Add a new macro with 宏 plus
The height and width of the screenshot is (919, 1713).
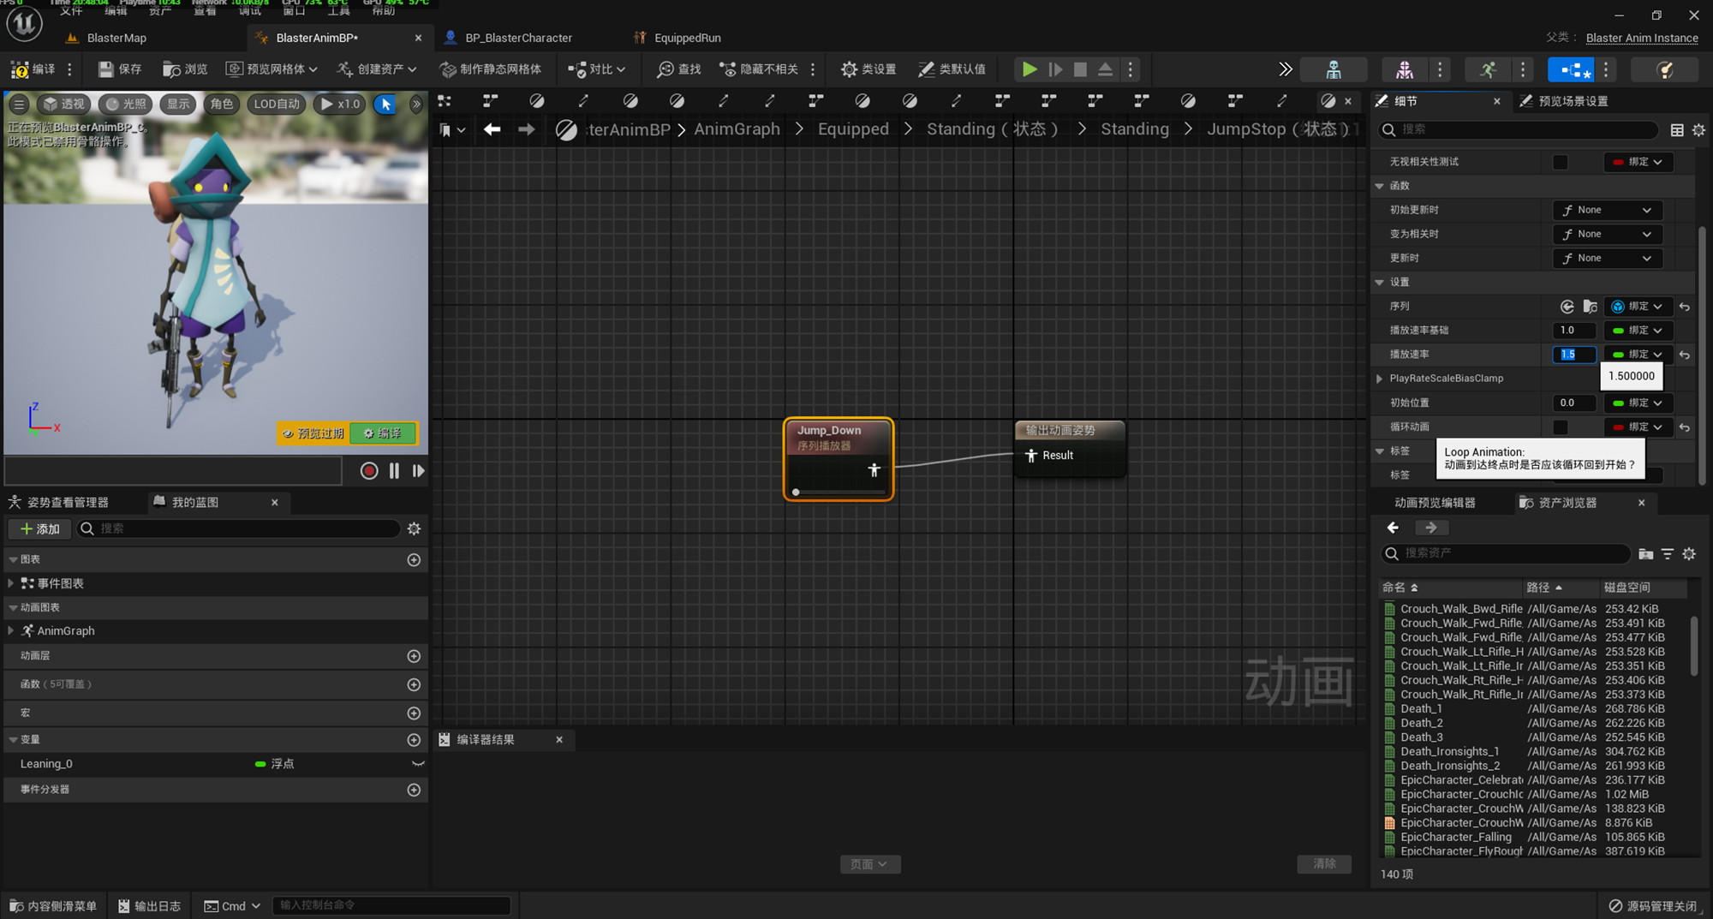pyautogui.click(x=414, y=713)
